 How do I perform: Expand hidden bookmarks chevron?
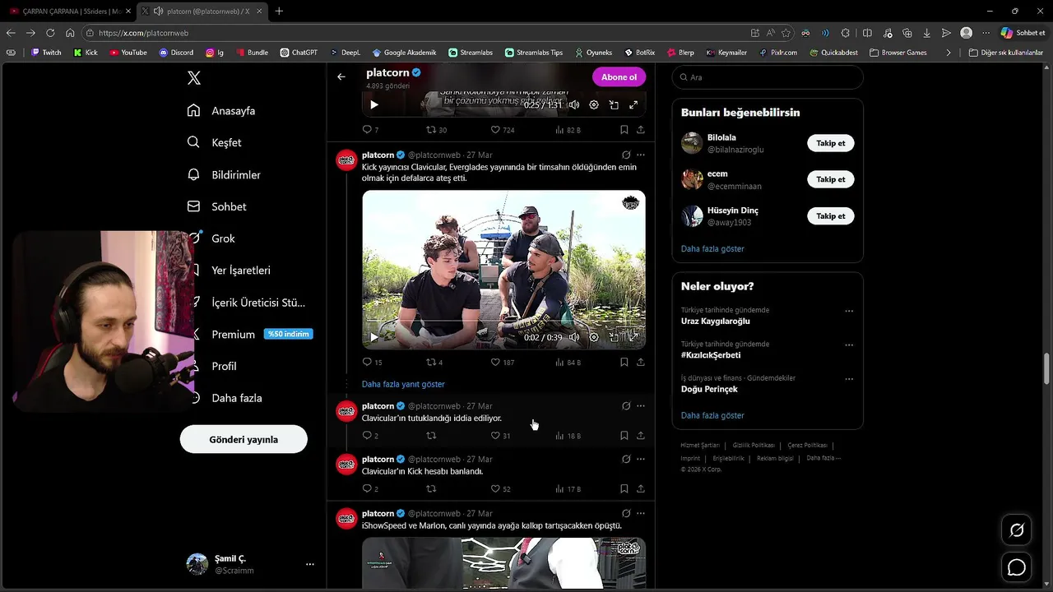coord(949,53)
